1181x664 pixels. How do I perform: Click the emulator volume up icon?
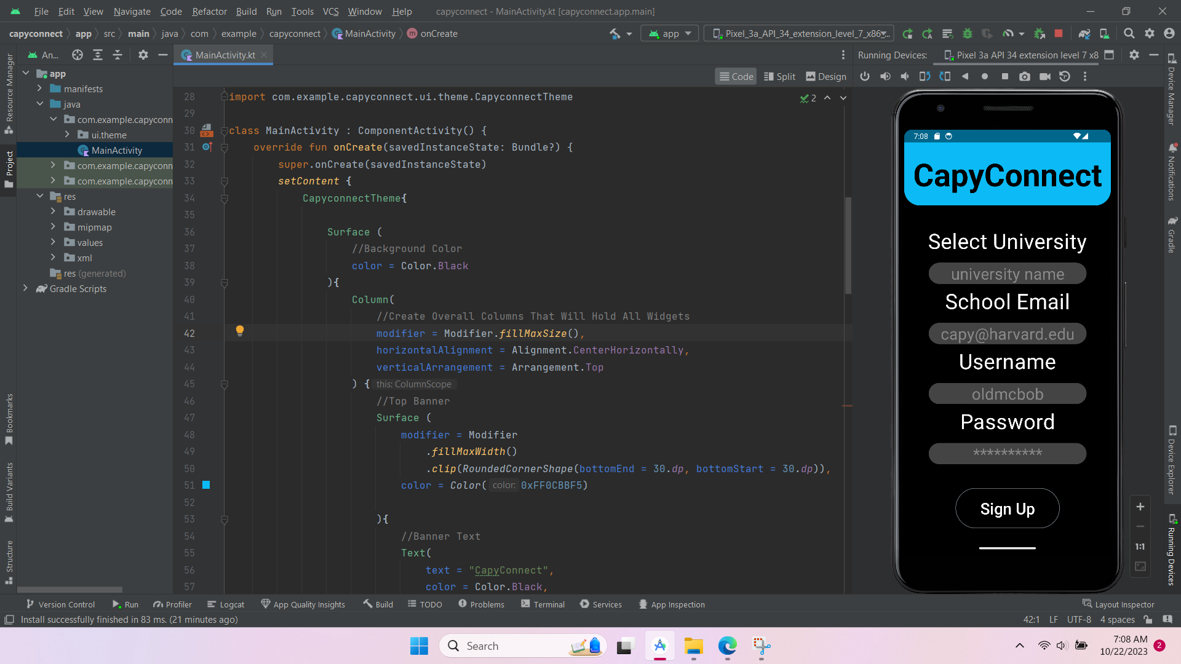(885, 77)
